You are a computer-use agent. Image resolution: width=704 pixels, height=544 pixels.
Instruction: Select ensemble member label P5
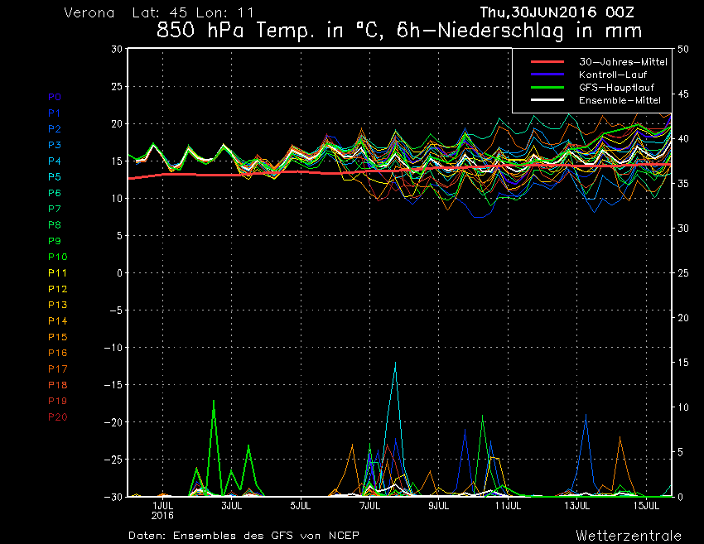point(55,177)
